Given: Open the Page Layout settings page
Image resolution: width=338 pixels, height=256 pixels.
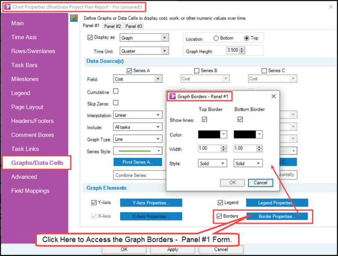Looking at the screenshot, I should (27, 107).
